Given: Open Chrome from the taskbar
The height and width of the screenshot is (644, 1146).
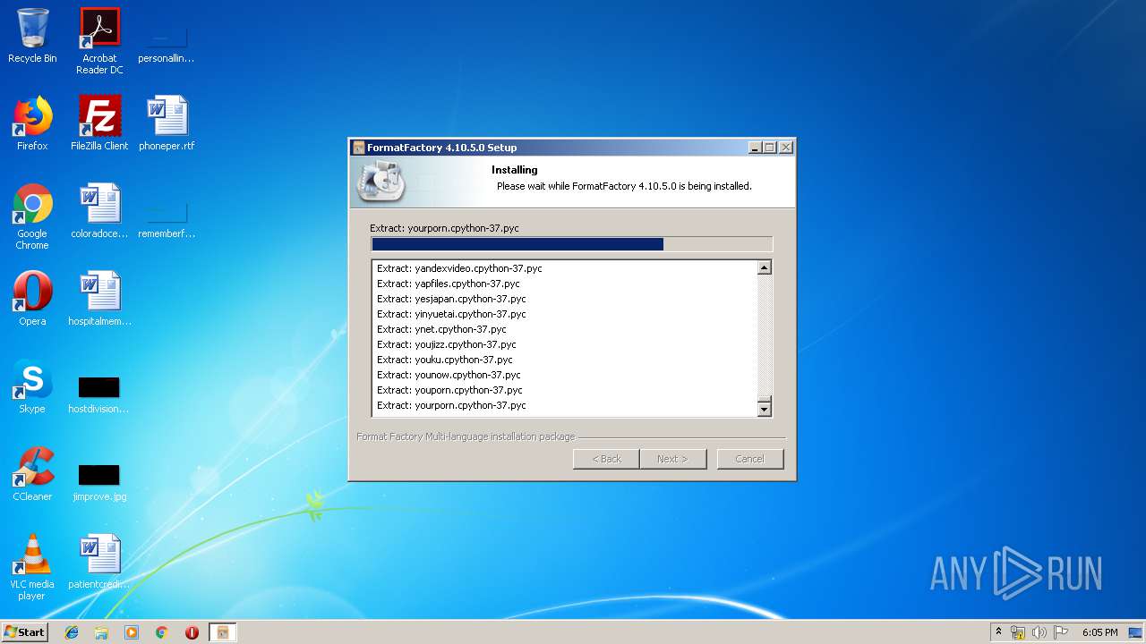Looking at the screenshot, I should click(161, 632).
